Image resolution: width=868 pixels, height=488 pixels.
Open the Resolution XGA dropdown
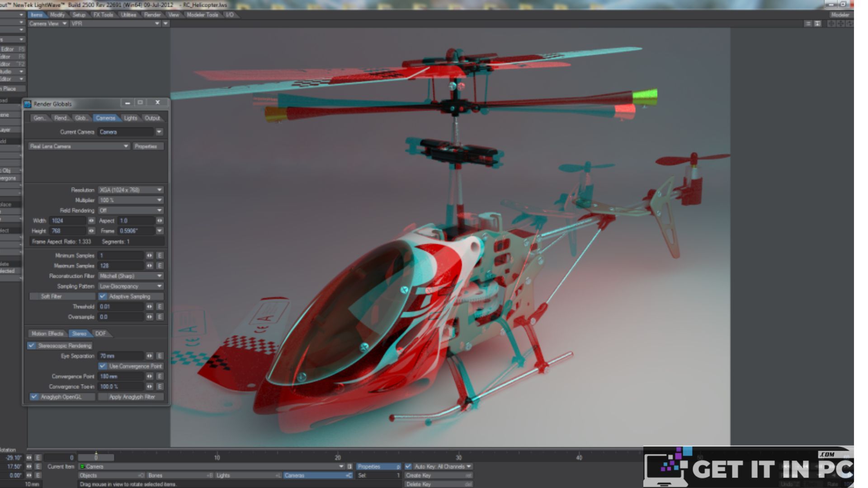point(131,190)
